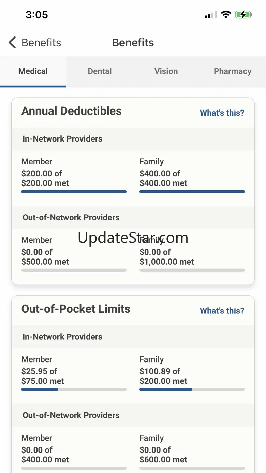This screenshot has width=266, height=473.
Task: Tap the status bar clock showing 3:05
Action: click(37, 15)
